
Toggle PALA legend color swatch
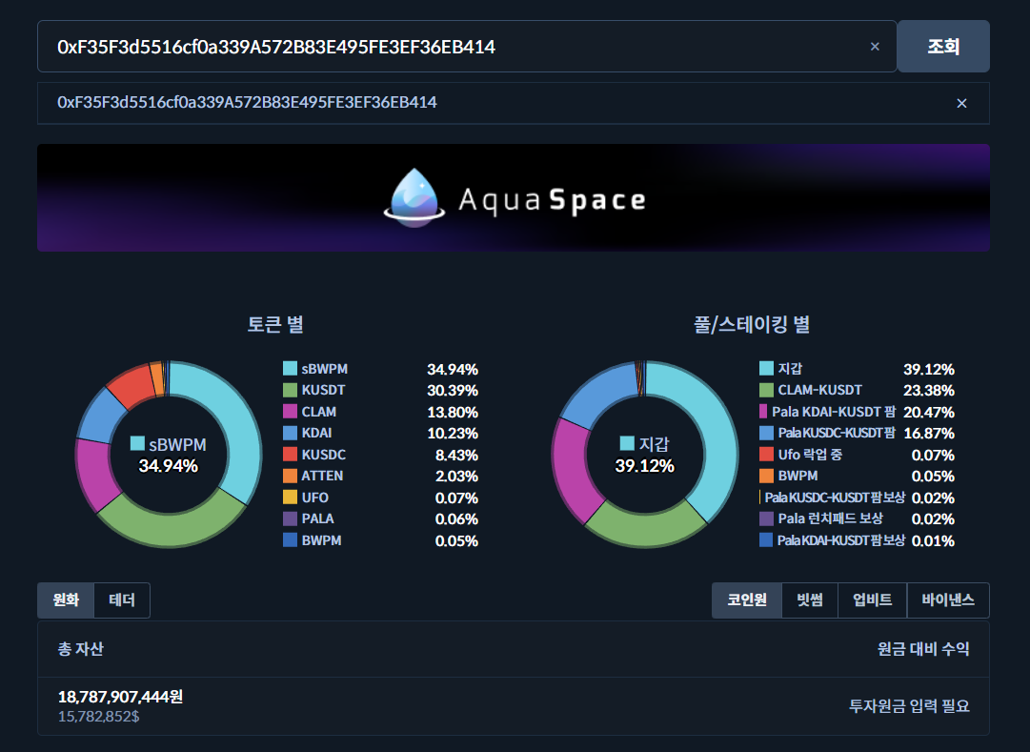point(290,518)
